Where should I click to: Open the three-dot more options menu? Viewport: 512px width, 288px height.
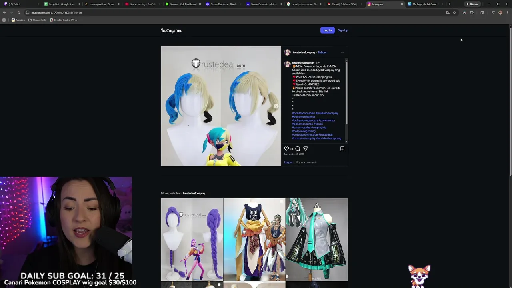(342, 52)
